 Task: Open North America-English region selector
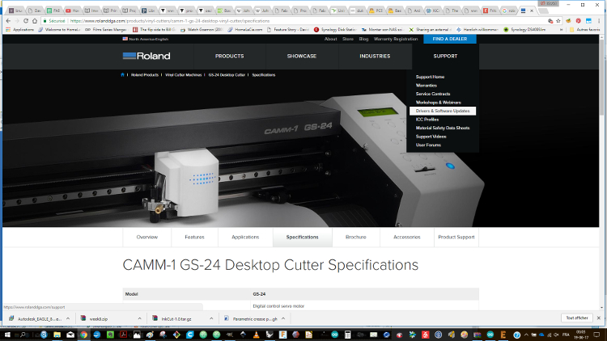pos(146,39)
